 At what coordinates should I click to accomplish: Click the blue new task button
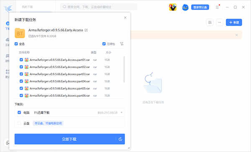[x=234, y=23]
